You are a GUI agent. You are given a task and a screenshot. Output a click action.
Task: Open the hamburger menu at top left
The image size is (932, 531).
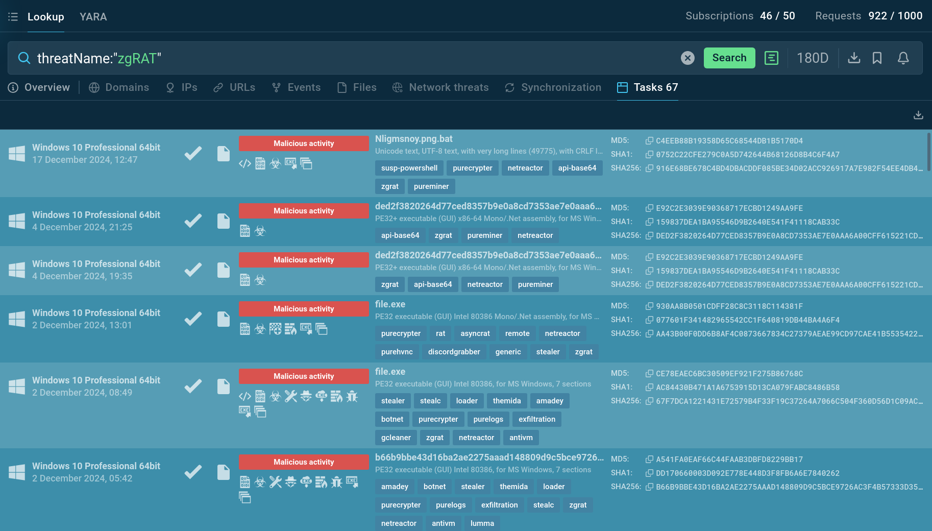click(13, 17)
